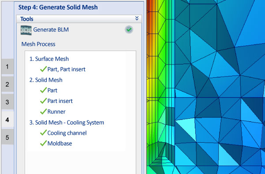Viewport: 265px width, 174px height.
Task: Switch to step 3 tab
Action: pyautogui.click(x=7, y=102)
